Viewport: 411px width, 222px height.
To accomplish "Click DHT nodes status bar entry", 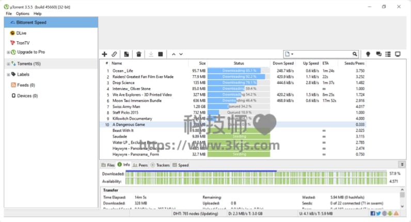I will pyautogui.click(x=196, y=214).
